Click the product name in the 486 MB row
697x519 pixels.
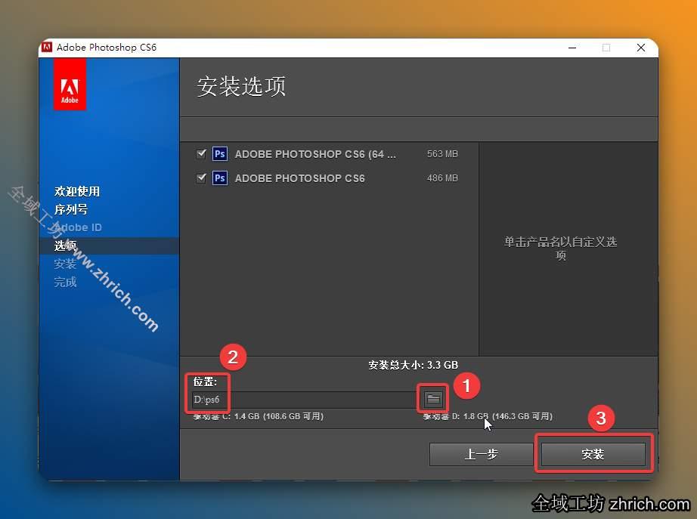[x=300, y=178]
